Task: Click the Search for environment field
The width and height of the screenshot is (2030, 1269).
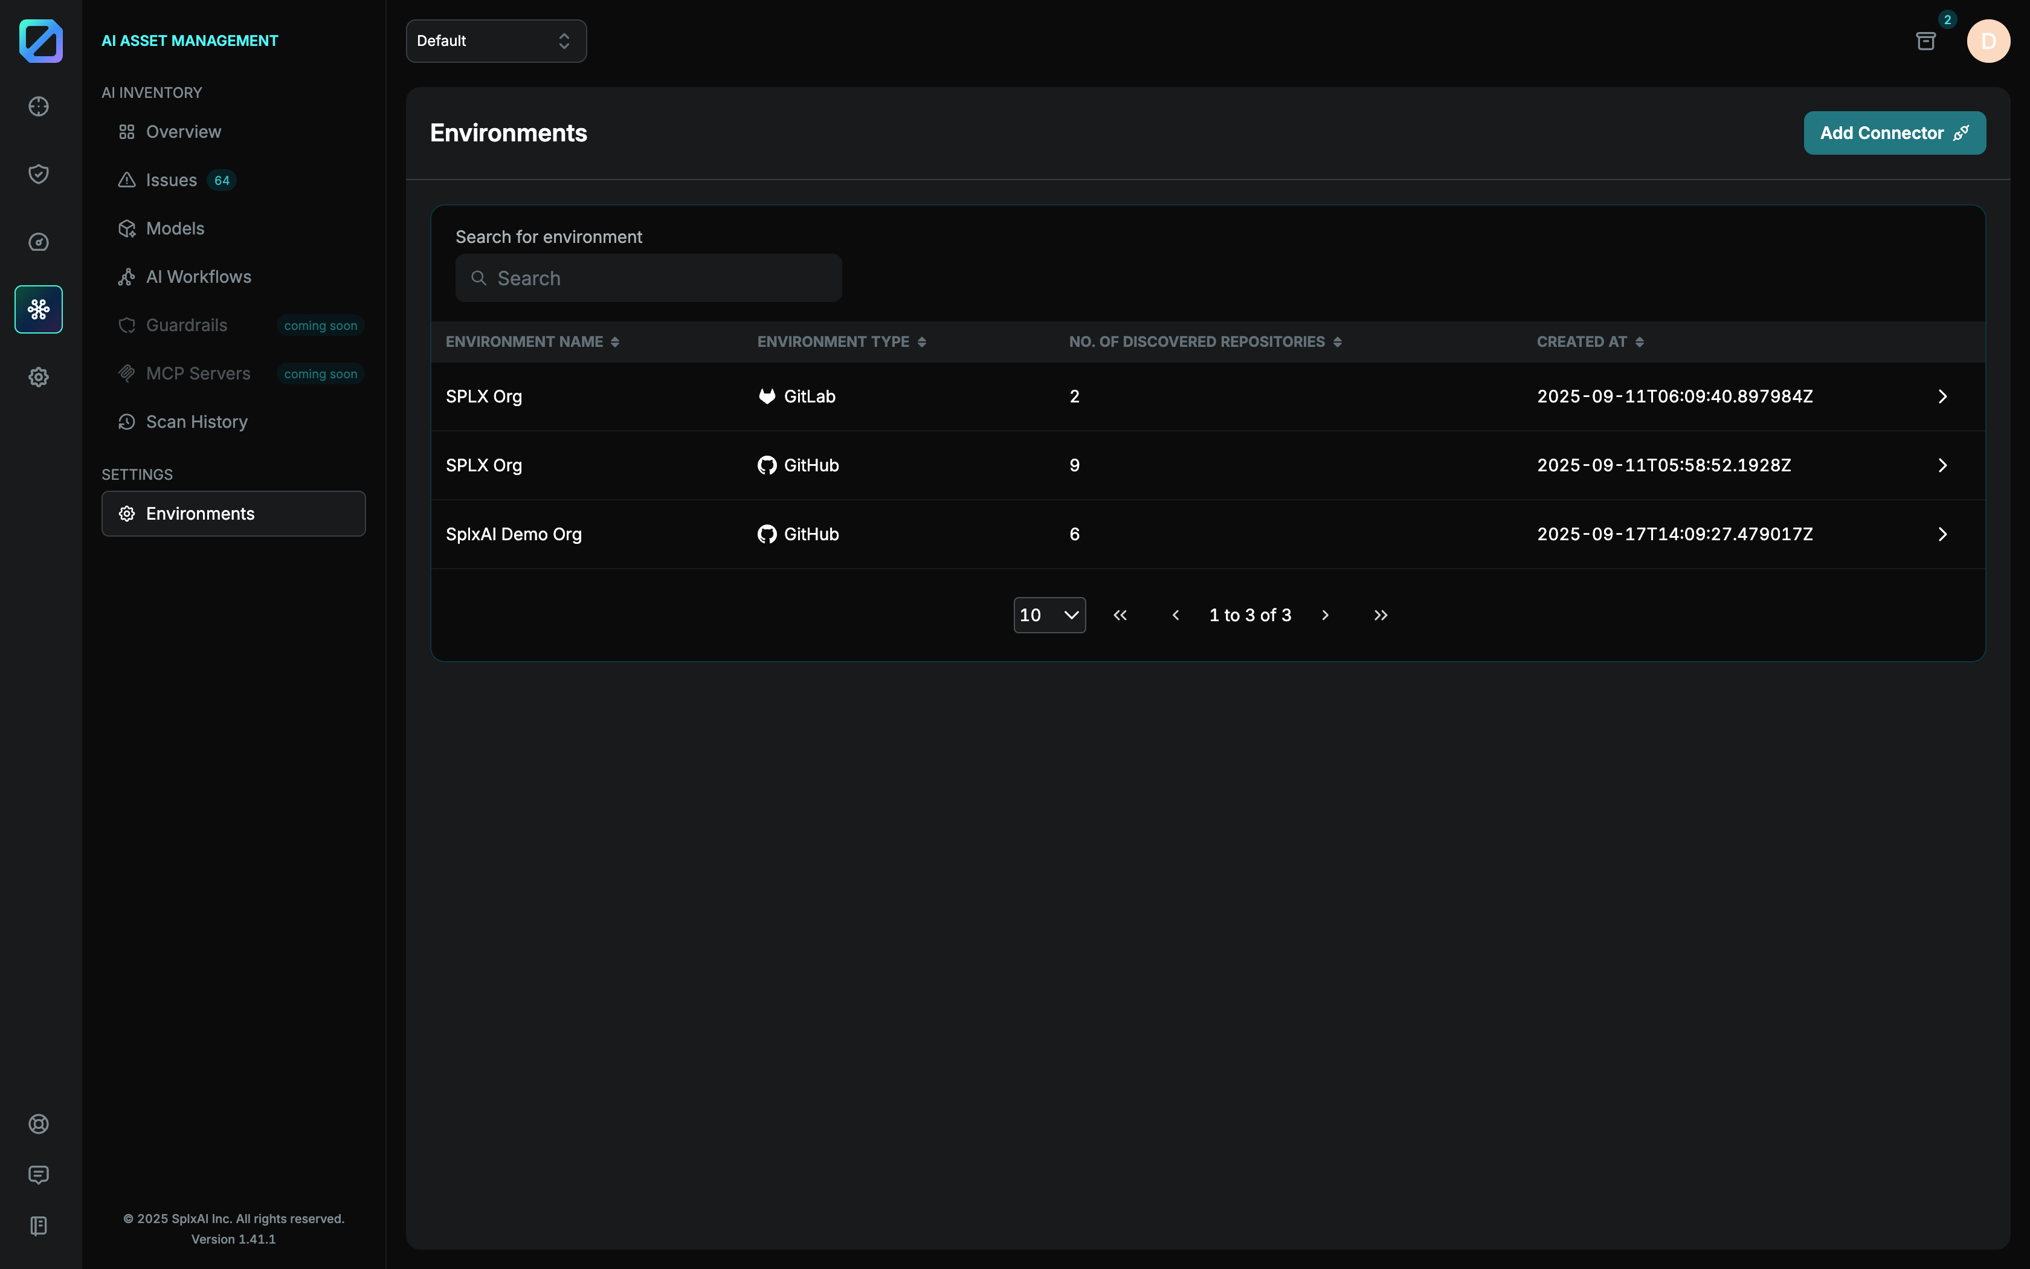Action: click(x=648, y=278)
